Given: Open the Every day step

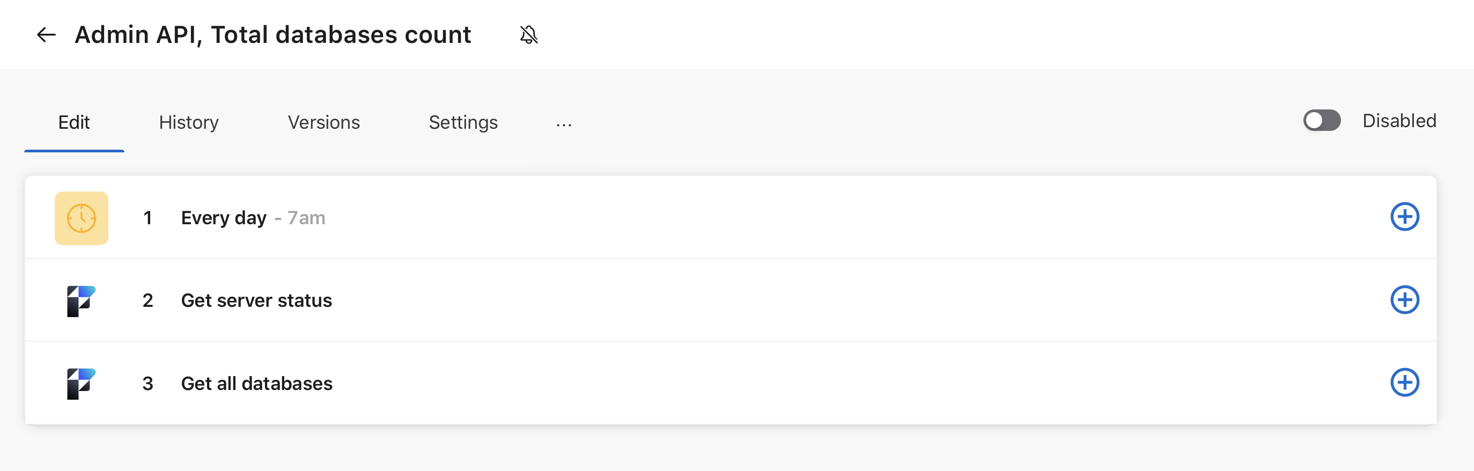Looking at the screenshot, I should [x=731, y=217].
